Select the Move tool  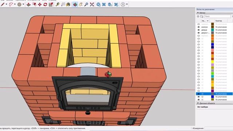[40, 4]
